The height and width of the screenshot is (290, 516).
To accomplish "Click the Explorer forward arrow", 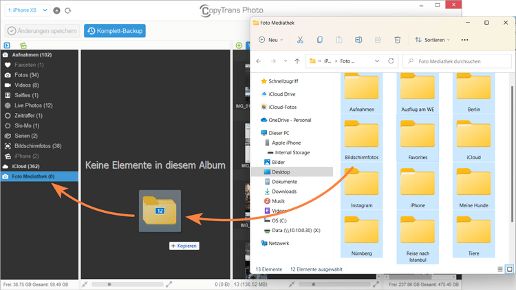I will (x=273, y=61).
